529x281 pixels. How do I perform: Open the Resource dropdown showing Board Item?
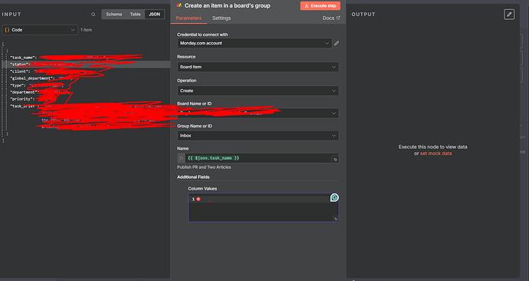tap(258, 67)
